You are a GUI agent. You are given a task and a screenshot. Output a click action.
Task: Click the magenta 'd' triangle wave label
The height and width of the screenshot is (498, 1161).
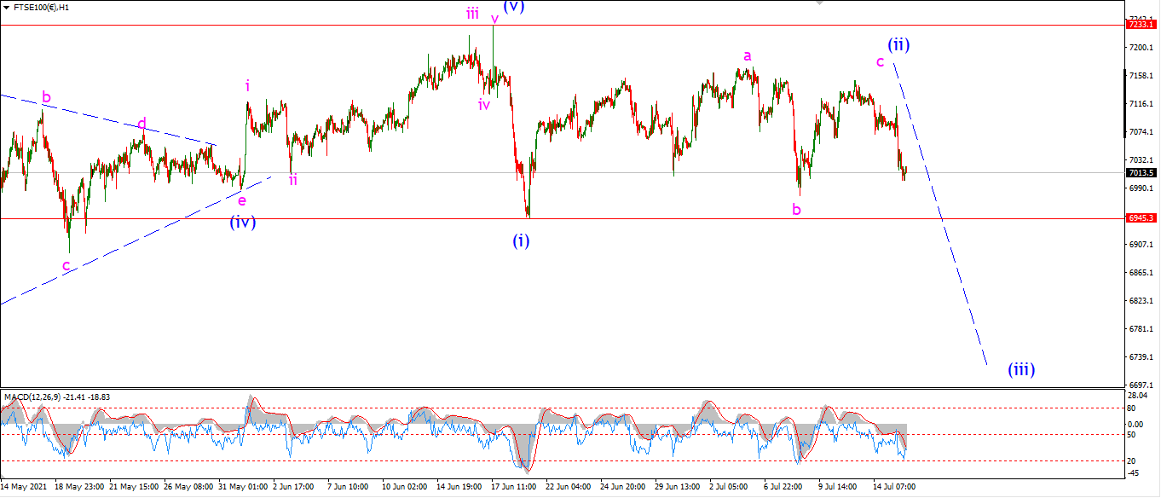tap(142, 123)
